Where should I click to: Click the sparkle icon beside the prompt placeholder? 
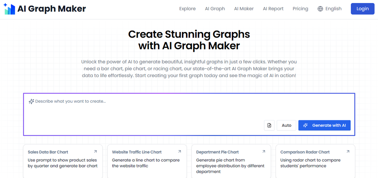pos(31,102)
